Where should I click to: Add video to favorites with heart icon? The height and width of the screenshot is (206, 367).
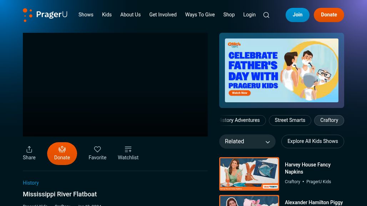point(97,153)
